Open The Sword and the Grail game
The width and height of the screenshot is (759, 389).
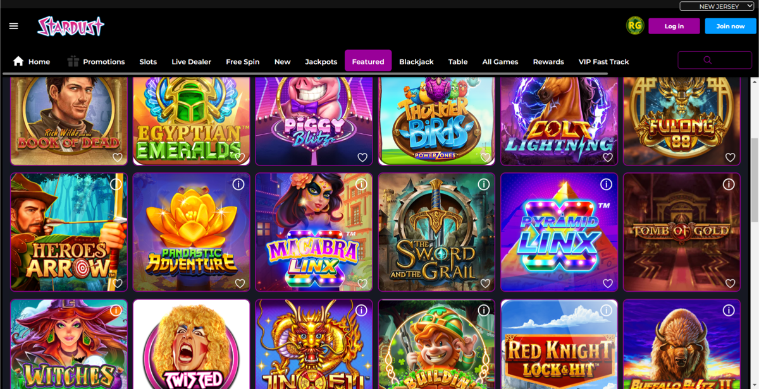pos(436,232)
